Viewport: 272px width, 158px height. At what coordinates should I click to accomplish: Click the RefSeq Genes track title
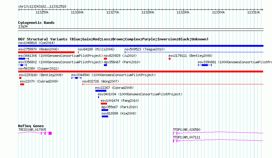31,126
